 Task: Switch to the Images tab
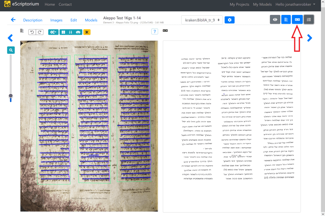coord(56,20)
